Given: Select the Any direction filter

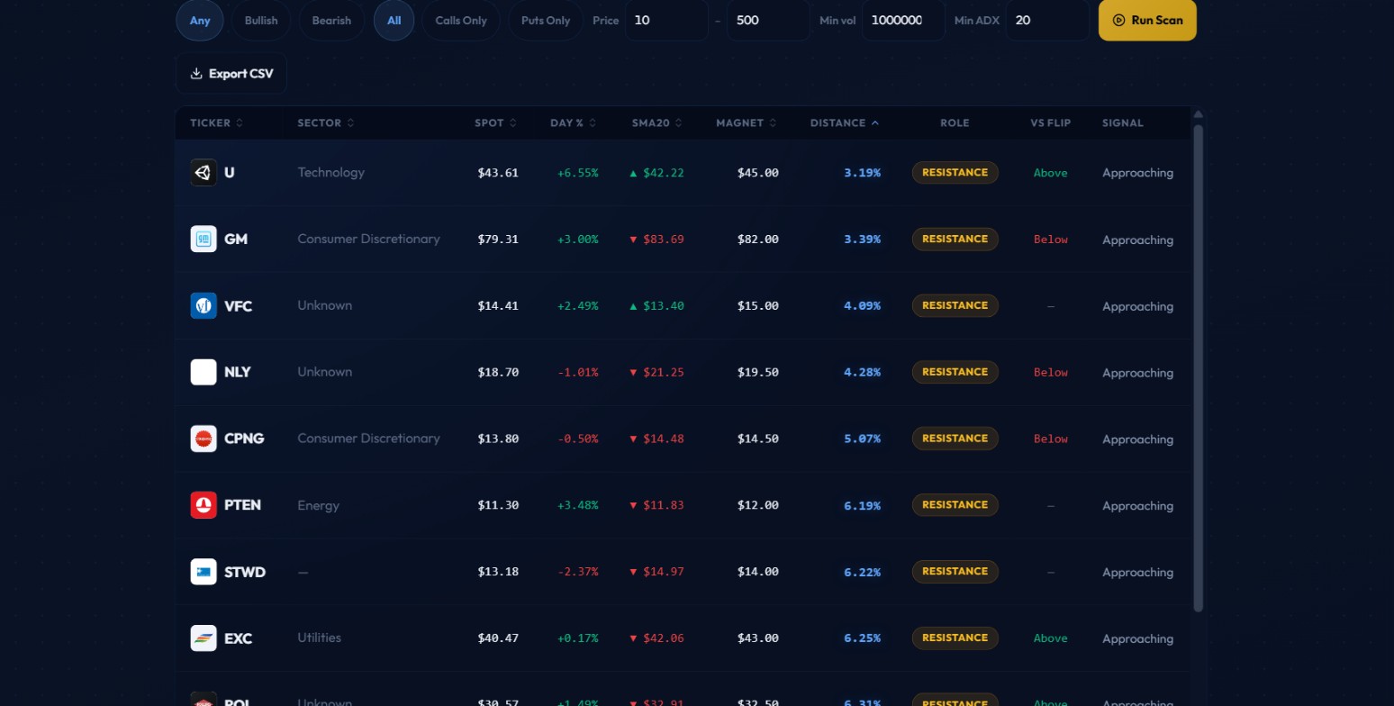Looking at the screenshot, I should (200, 20).
